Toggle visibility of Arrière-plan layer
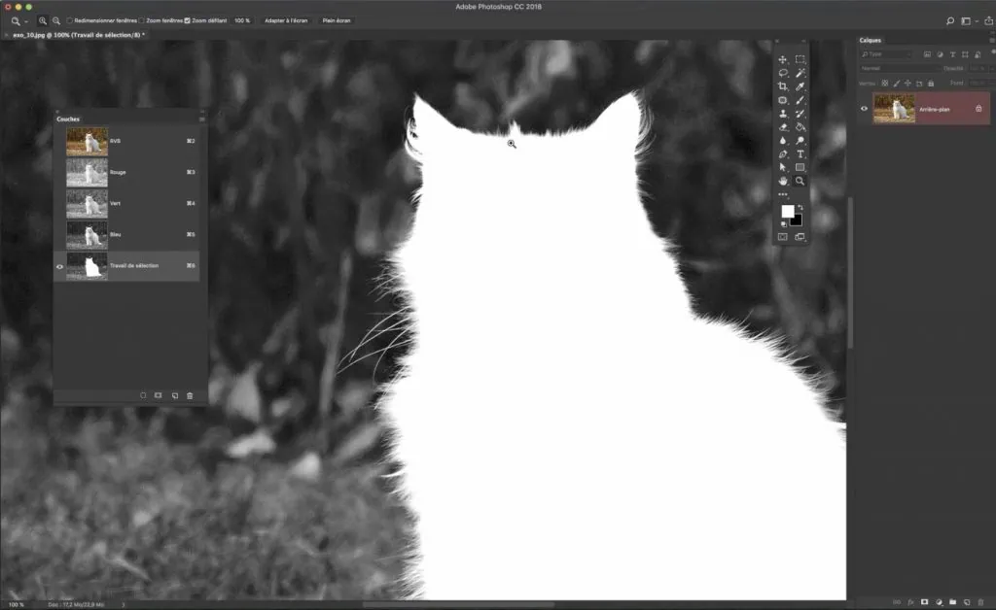 coord(864,109)
